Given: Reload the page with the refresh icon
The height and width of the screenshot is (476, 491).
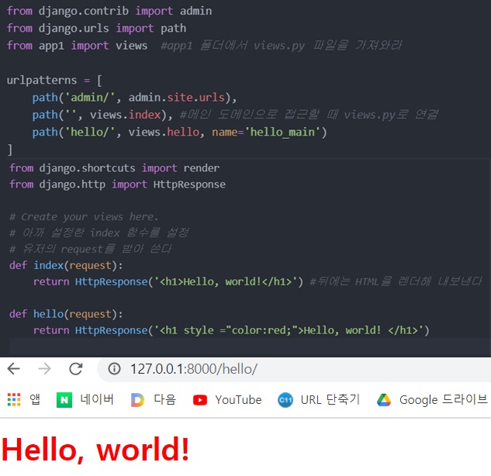Looking at the screenshot, I should pyautogui.click(x=76, y=369).
